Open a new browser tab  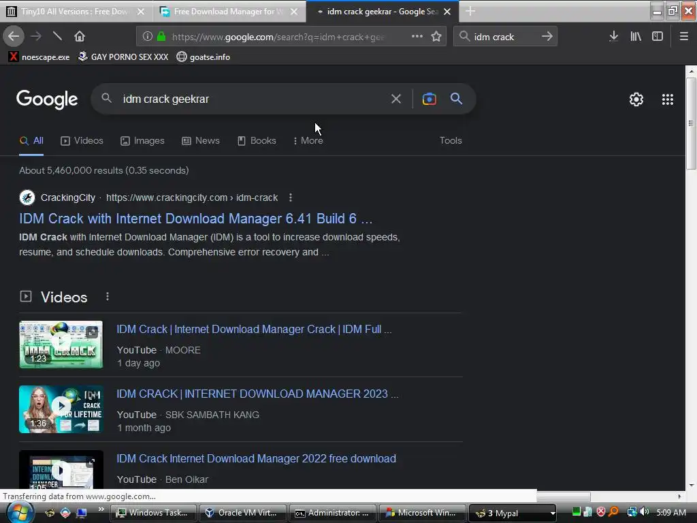[470, 12]
